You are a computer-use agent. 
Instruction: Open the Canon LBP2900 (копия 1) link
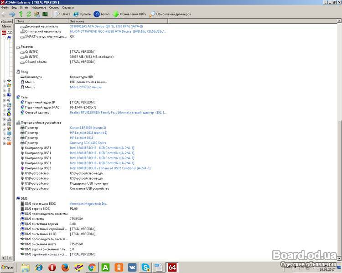click(x=88, y=127)
